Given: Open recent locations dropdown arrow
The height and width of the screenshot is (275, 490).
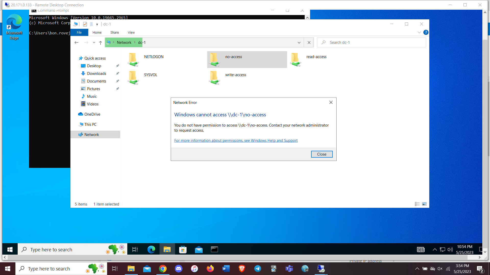Looking at the screenshot, I should pyautogui.click(x=94, y=43).
